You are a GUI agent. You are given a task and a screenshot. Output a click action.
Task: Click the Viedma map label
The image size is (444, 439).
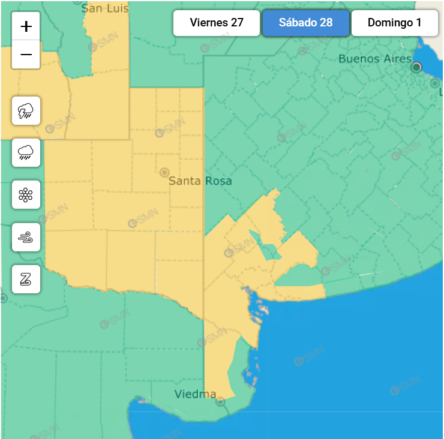pyautogui.click(x=195, y=394)
